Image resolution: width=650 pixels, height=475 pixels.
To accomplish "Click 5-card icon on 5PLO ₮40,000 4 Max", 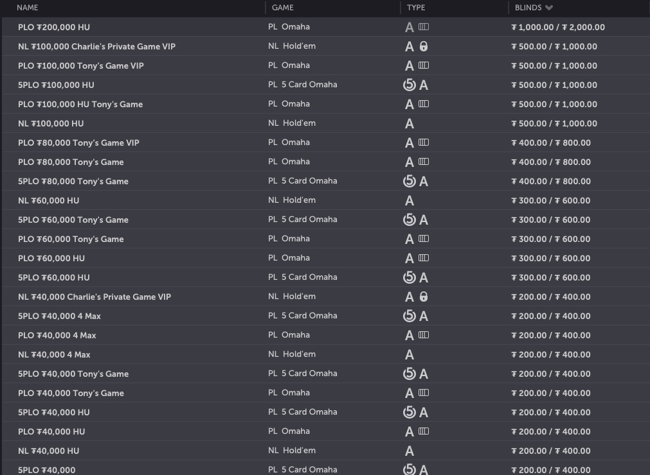I will (409, 316).
